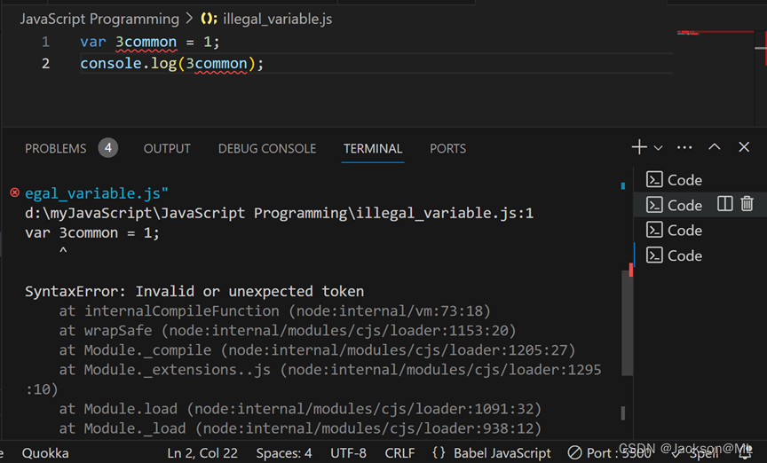Close the terminal panel

pyautogui.click(x=744, y=147)
